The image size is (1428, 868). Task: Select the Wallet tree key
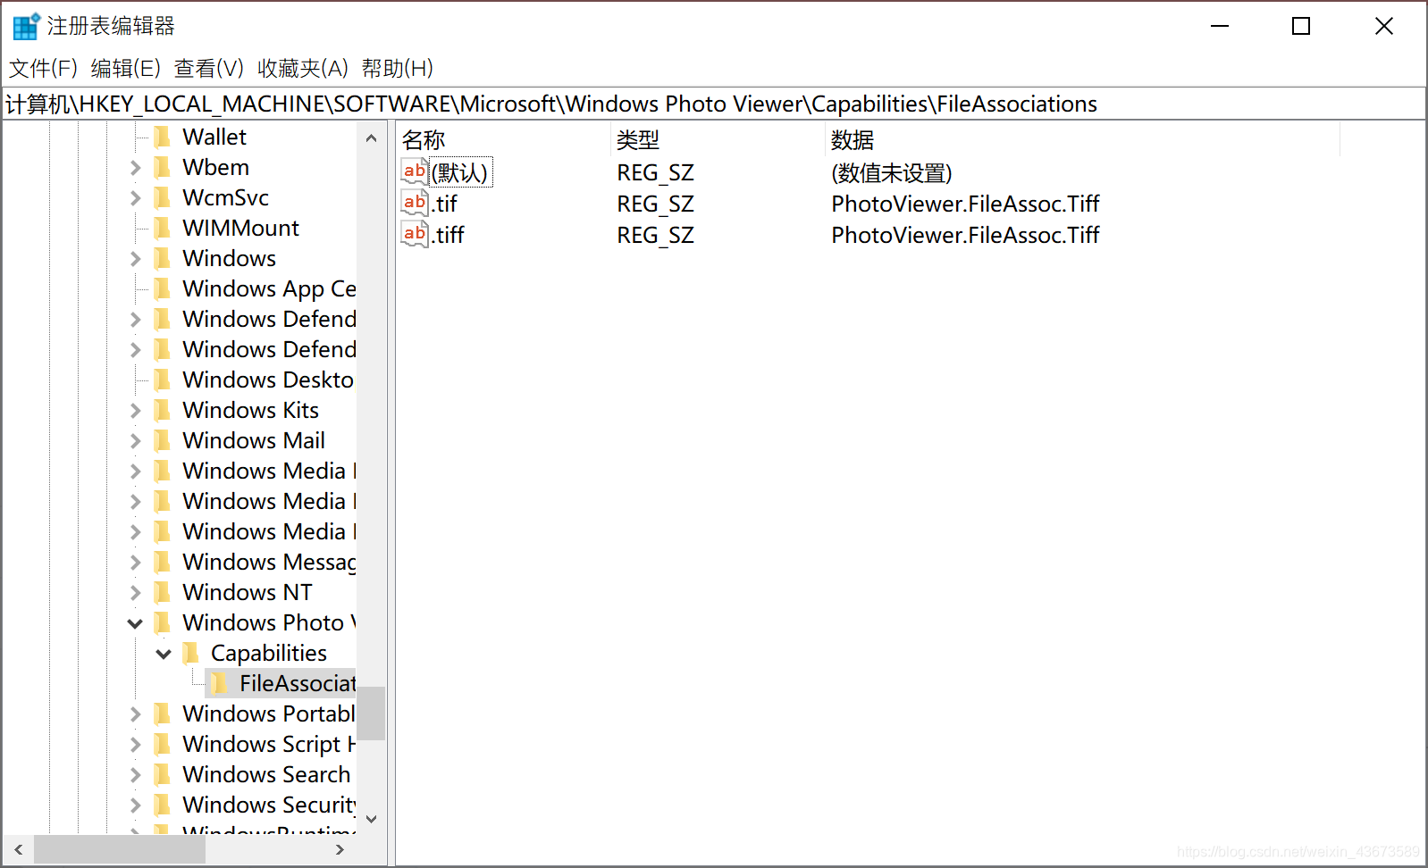tap(214, 137)
